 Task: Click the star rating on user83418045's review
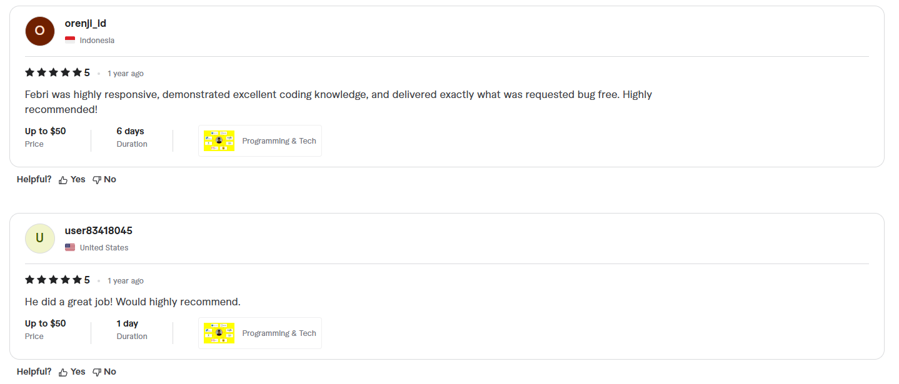click(x=53, y=280)
